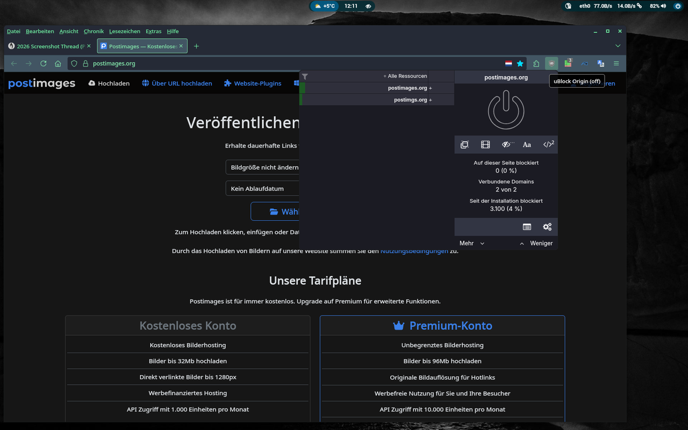688x430 pixels.
Task: Open the list all tabs chevron
Action: 618,46
